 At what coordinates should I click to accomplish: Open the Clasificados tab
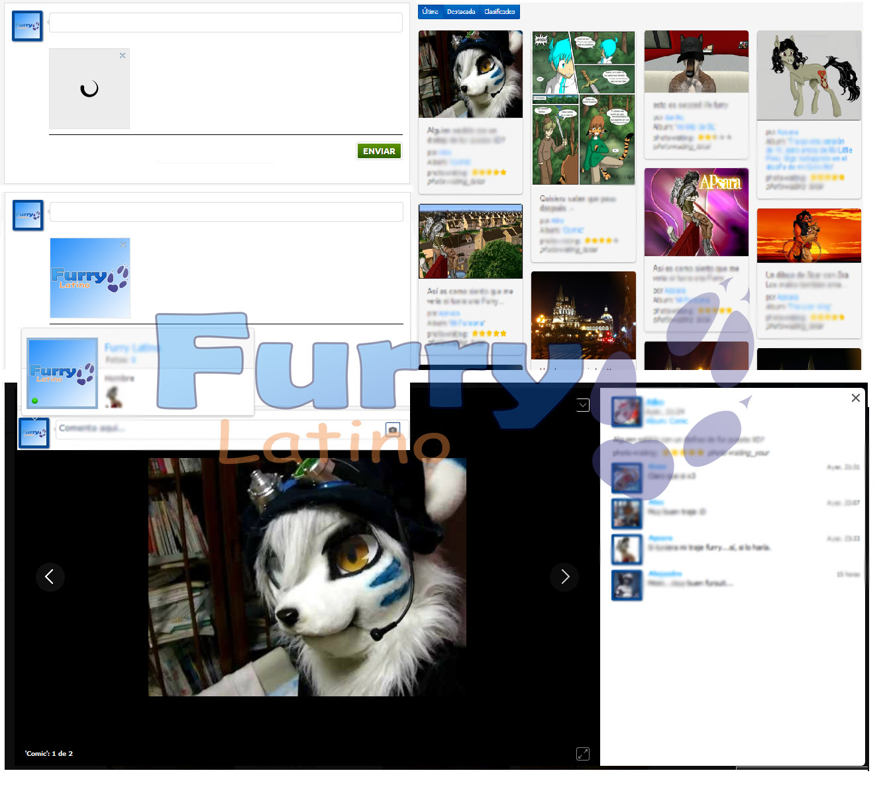point(499,11)
